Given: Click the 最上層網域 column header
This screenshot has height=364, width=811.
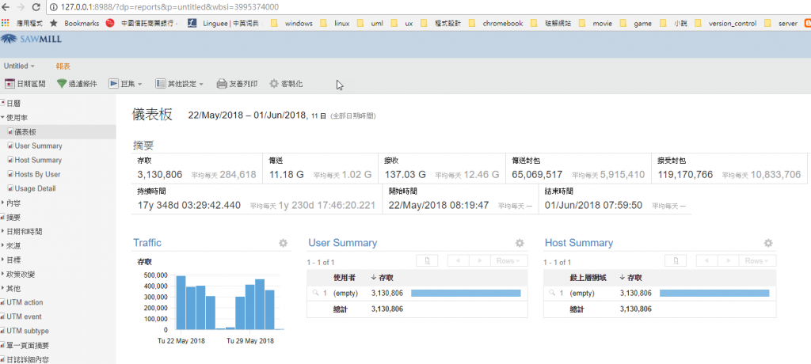Looking at the screenshot, I should pos(588,278).
